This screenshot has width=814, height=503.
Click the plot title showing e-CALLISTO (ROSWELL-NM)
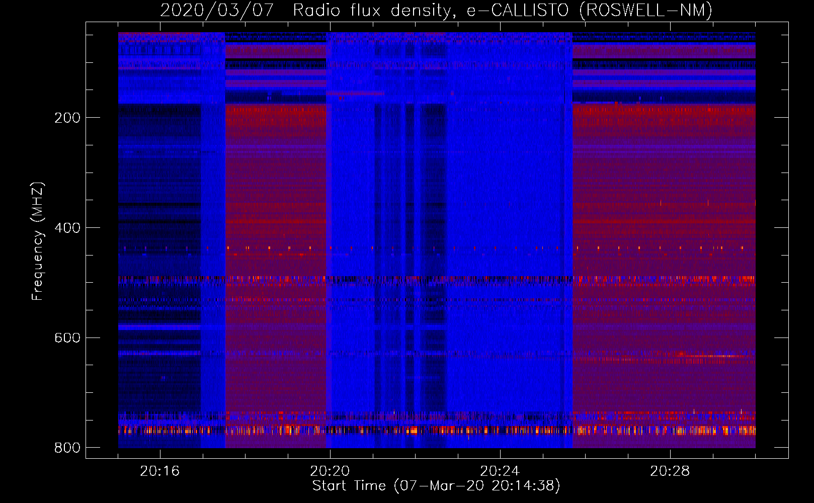tap(436, 10)
